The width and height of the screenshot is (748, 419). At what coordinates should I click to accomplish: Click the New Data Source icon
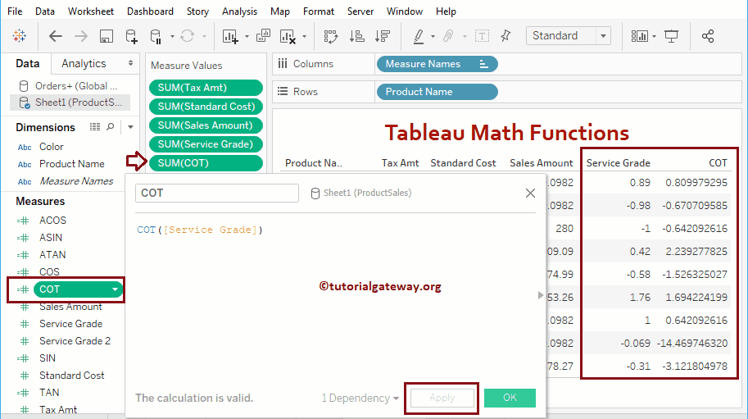coord(131,36)
